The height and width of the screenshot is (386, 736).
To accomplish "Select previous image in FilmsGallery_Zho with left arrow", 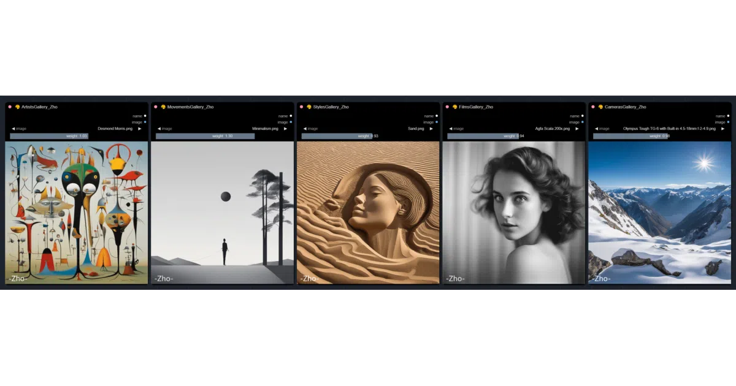I will click(x=451, y=129).
